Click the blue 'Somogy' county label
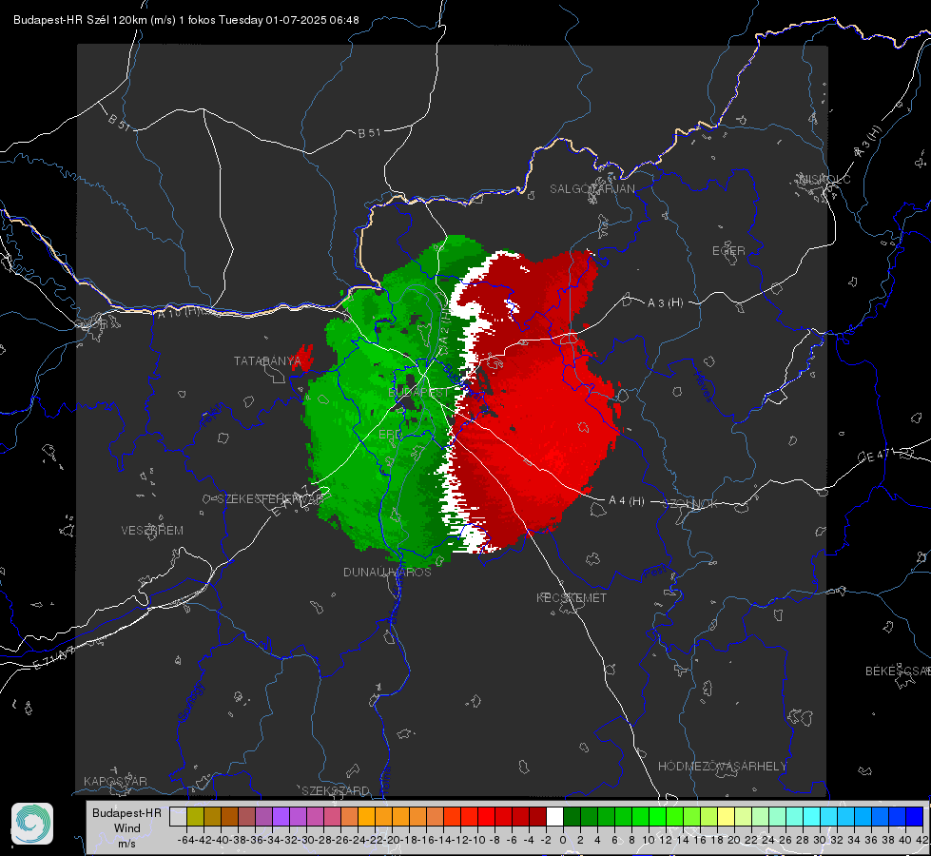This screenshot has height=856, width=931. (191, 702)
